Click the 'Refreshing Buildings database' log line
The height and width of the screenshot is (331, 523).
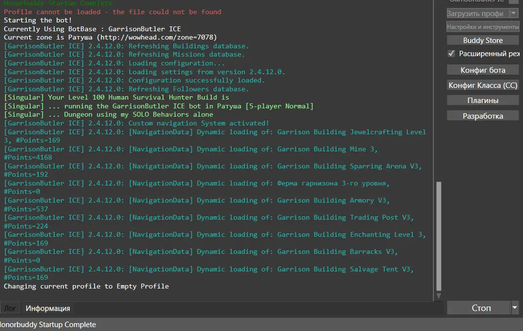pyautogui.click(x=126, y=46)
